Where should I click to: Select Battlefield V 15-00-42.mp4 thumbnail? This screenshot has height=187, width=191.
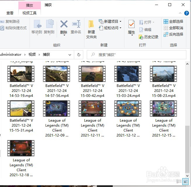92,74
